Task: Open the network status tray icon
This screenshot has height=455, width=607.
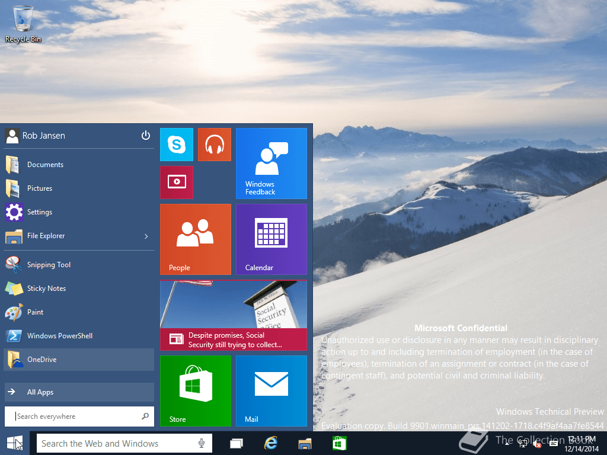Action: [522, 444]
